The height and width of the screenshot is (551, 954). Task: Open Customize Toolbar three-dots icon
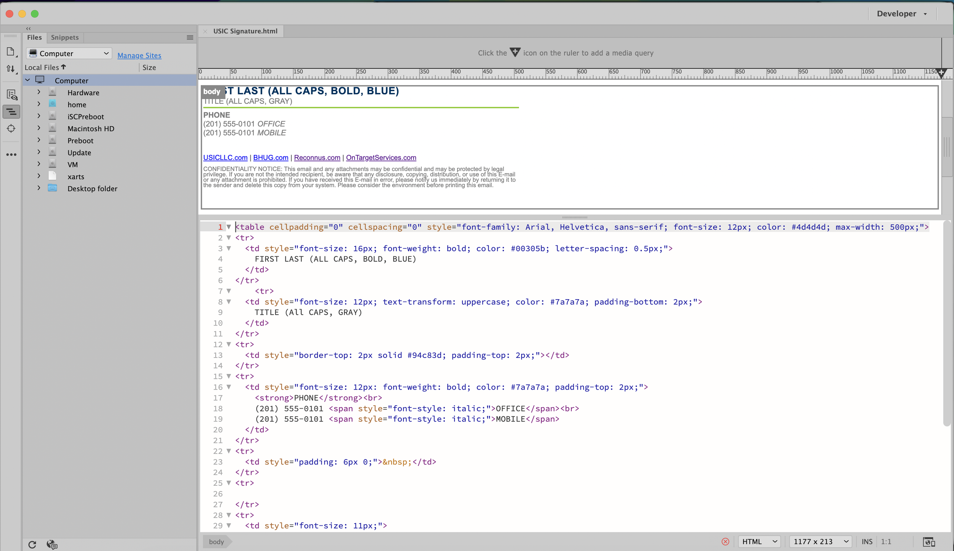click(x=11, y=155)
